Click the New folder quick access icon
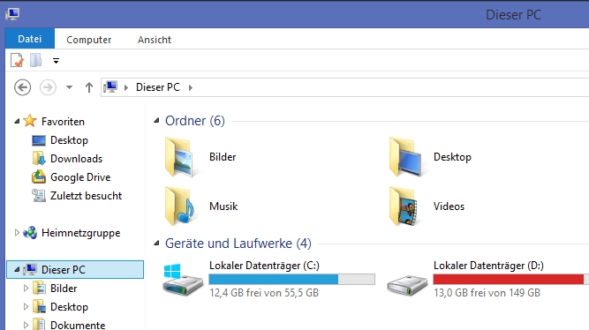Screen dimensions: 589x330 click(x=35, y=60)
